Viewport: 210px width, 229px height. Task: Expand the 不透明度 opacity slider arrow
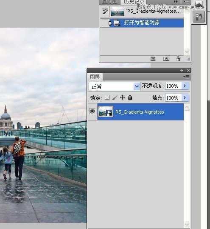pyautogui.click(x=185, y=86)
